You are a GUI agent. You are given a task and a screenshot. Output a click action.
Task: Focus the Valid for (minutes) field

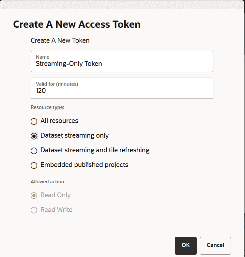[x=122, y=91]
